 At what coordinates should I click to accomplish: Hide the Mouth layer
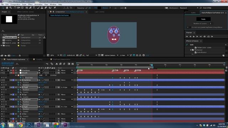(2, 73)
